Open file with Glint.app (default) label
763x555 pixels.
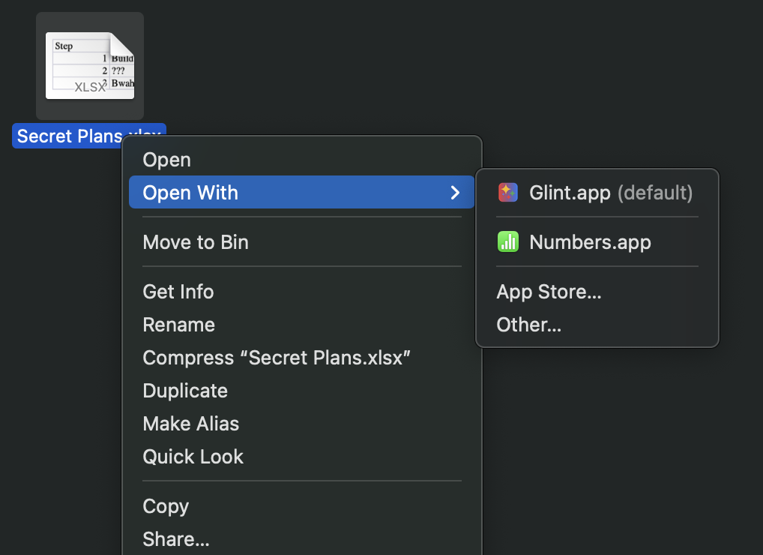point(610,193)
